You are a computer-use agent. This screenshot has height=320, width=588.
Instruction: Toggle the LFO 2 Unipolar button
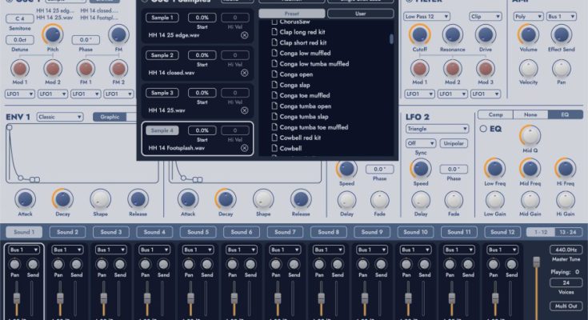click(454, 144)
